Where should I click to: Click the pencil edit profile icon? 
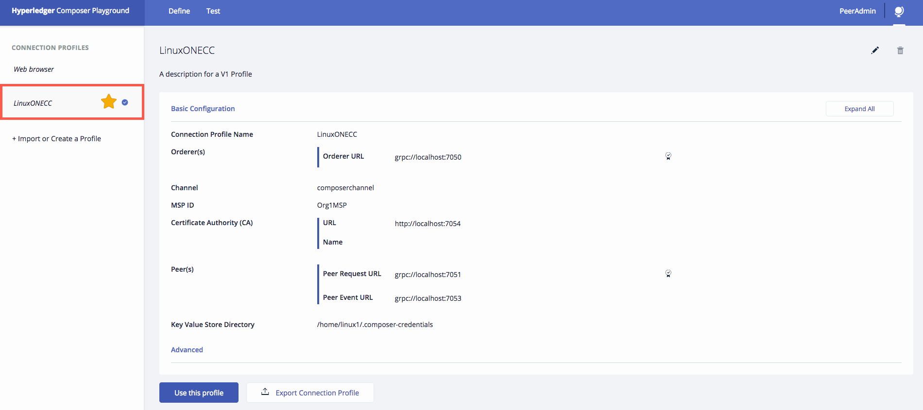coord(875,50)
